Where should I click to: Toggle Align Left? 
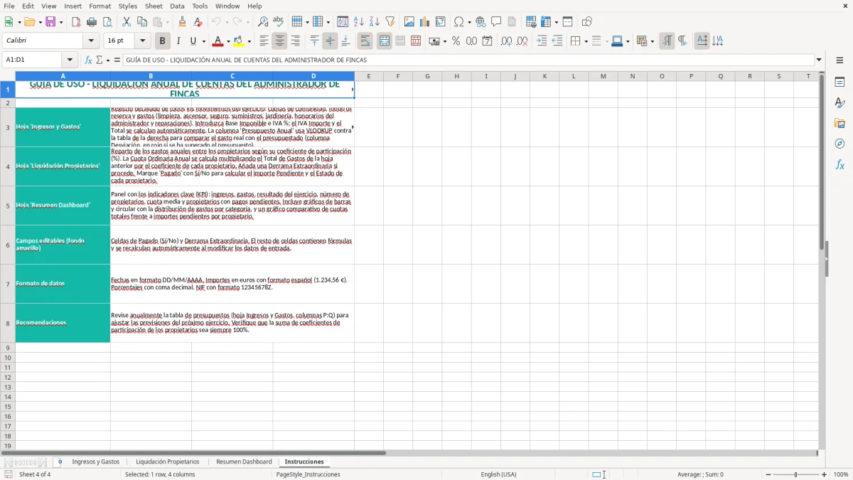[264, 41]
